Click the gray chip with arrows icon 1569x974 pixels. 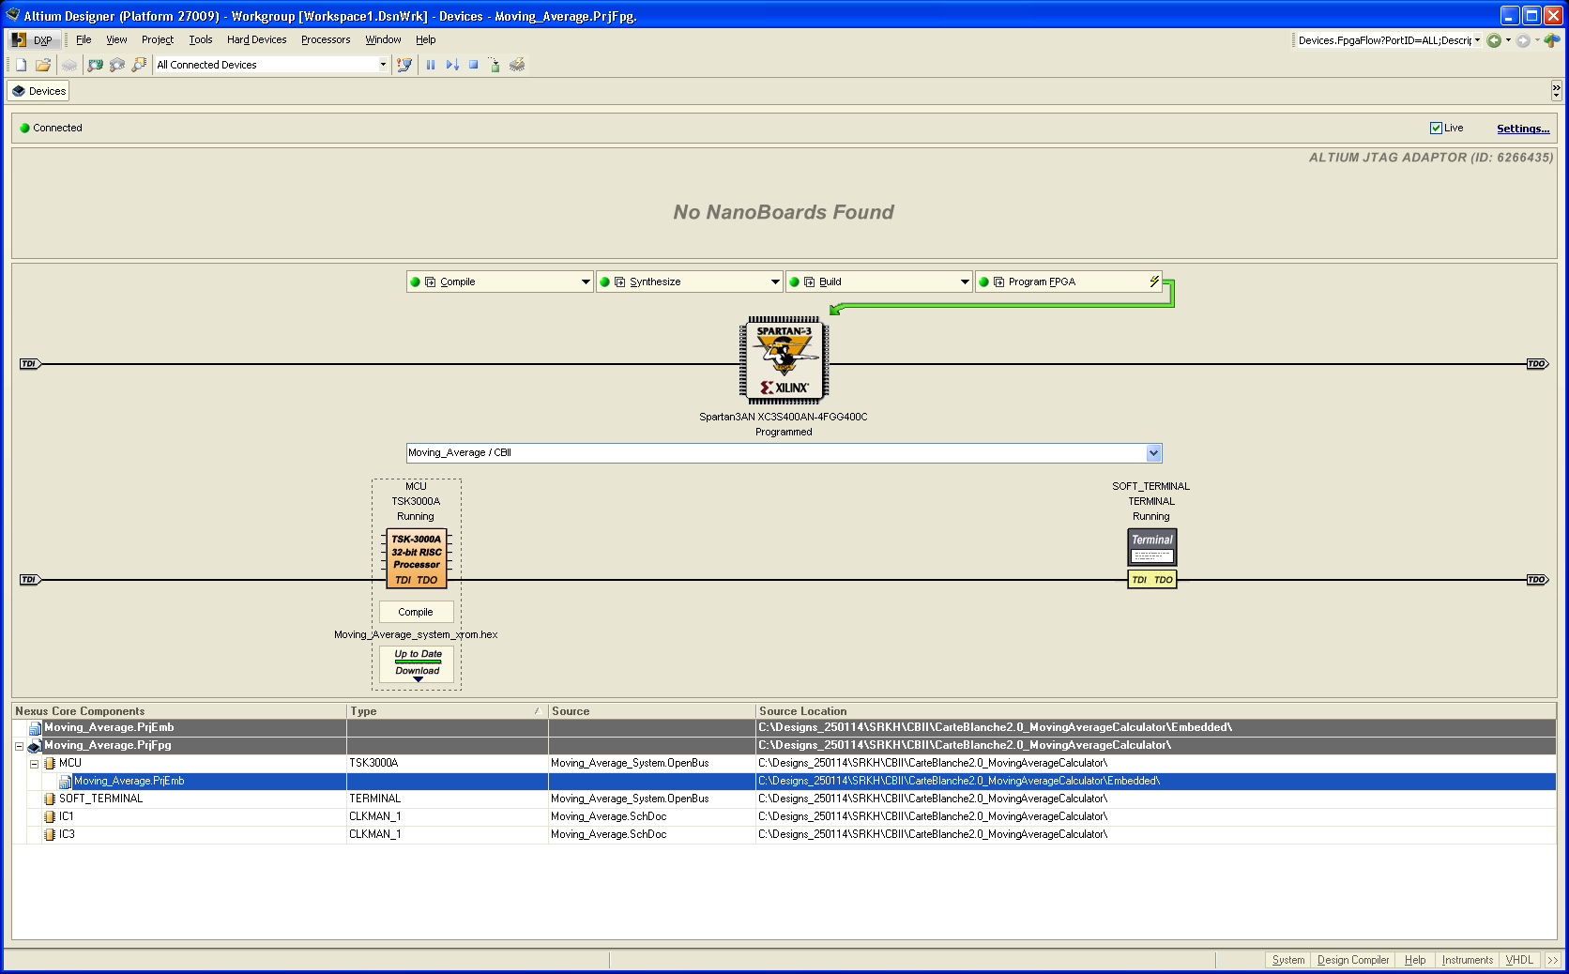pyautogui.click(x=117, y=65)
